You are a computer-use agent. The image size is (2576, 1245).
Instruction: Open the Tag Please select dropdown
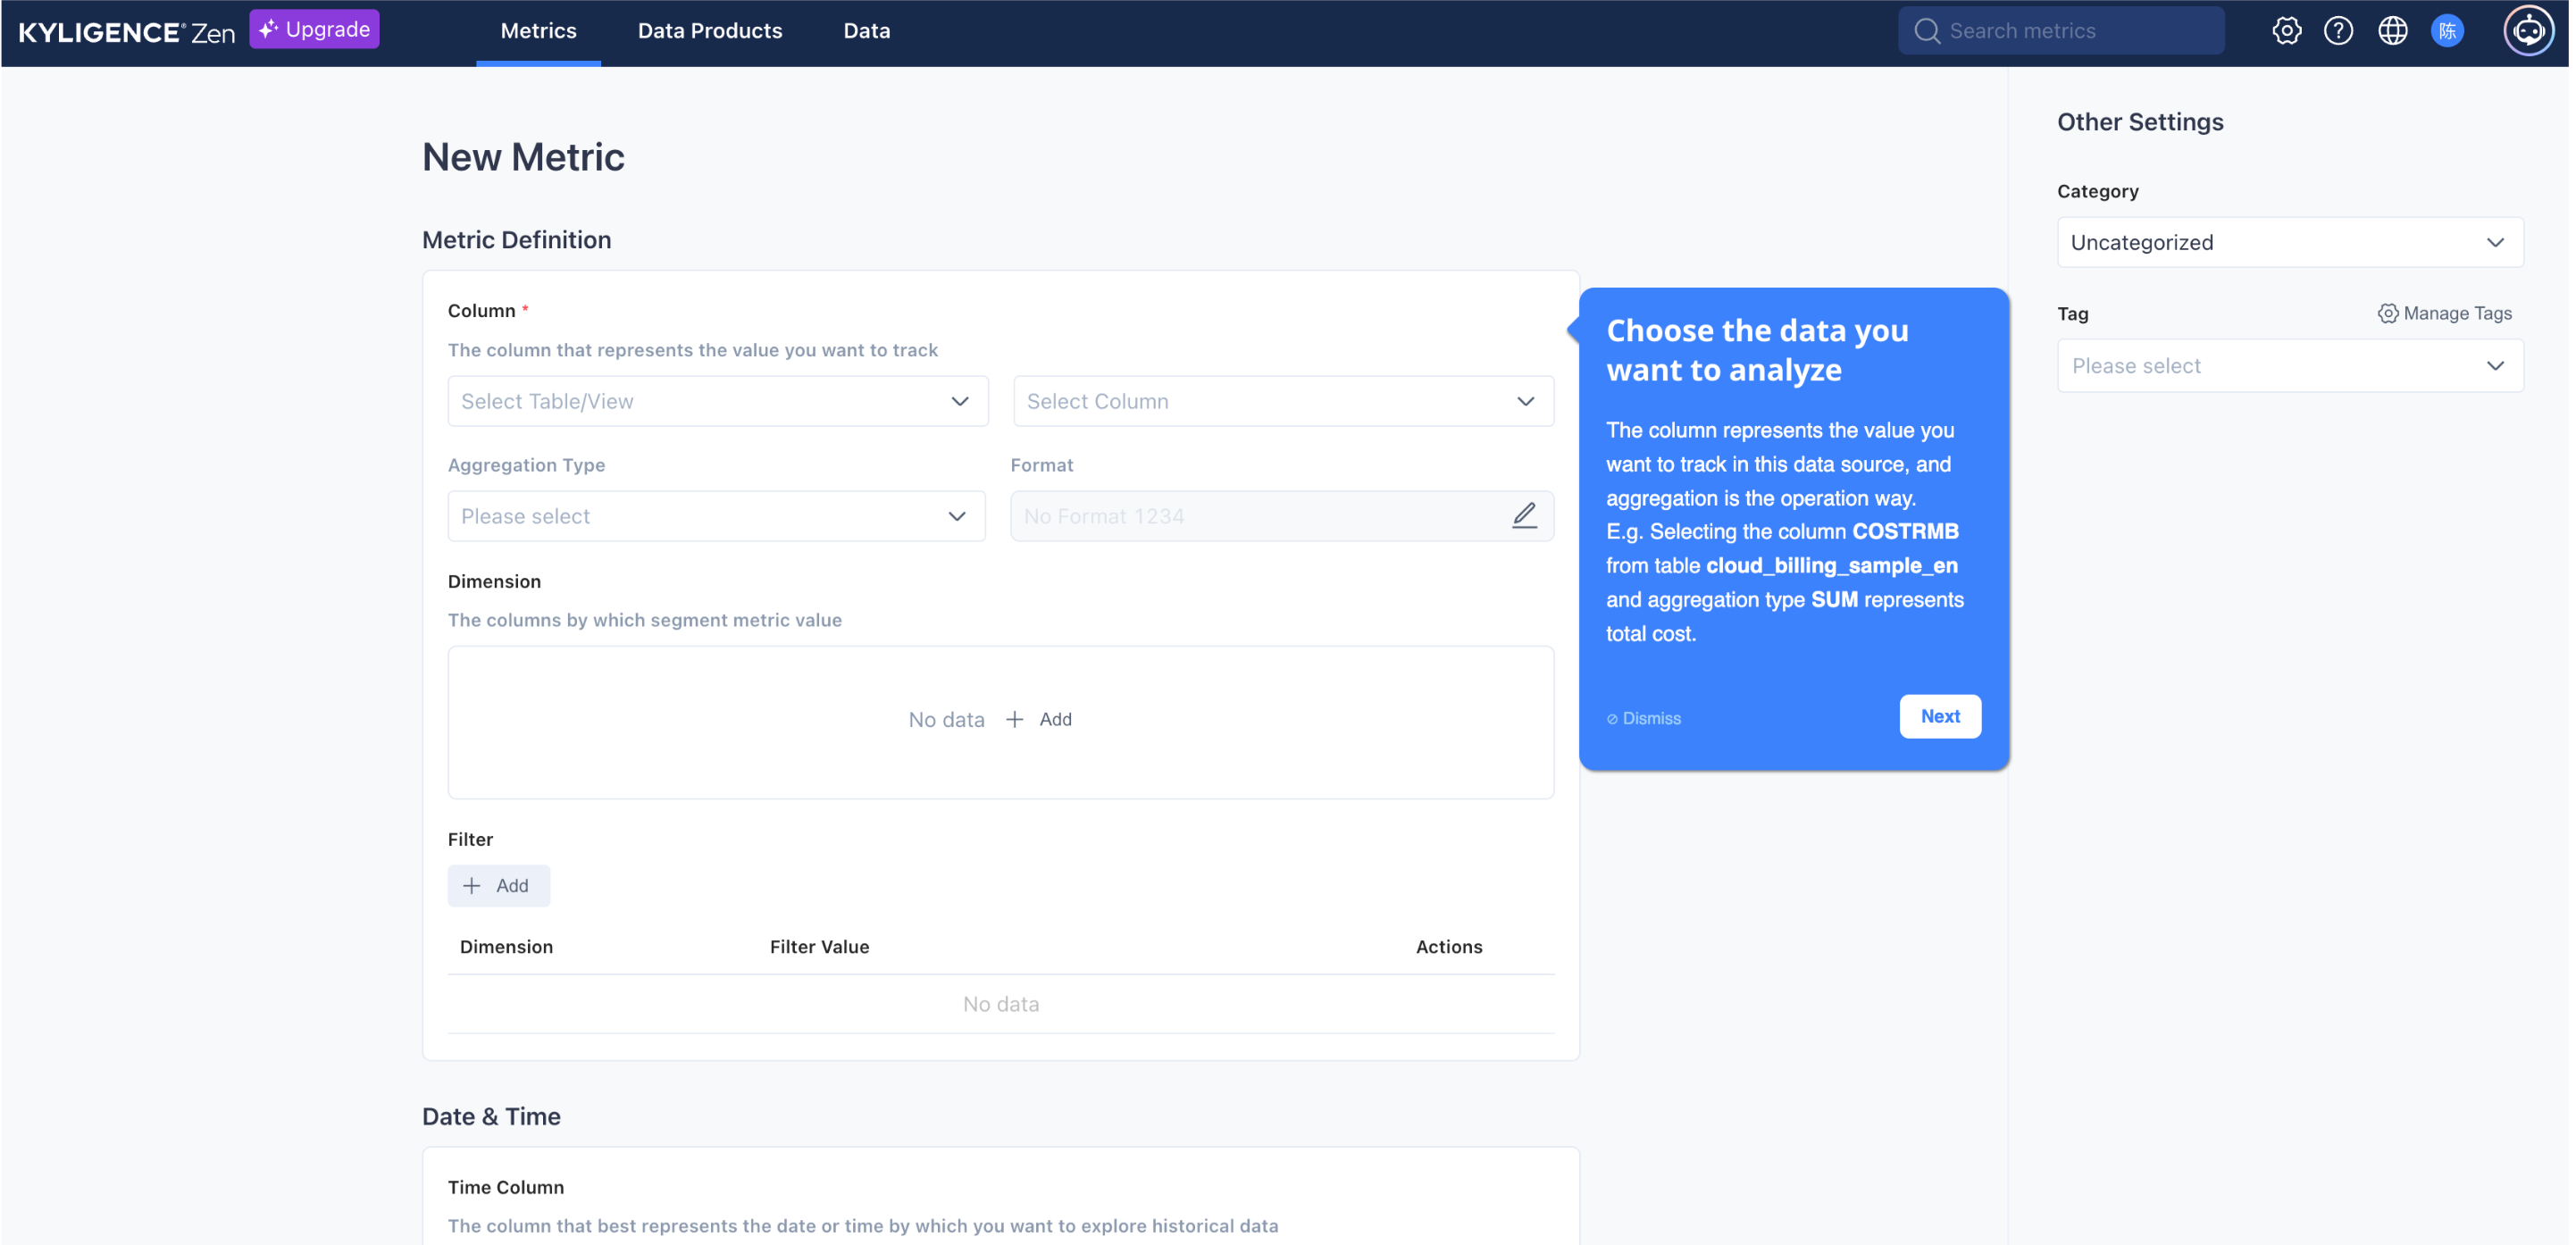pos(2289,366)
